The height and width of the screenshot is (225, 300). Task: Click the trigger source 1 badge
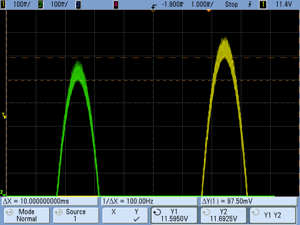coord(262,5)
